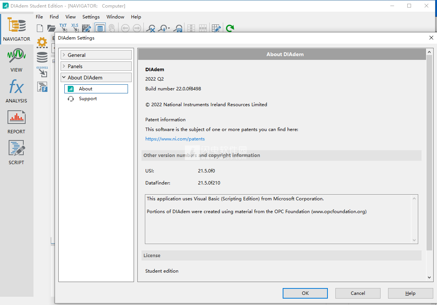Click the magnifier with X search icon
The height and width of the screenshot is (305, 437).
pyautogui.click(x=151, y=28)
